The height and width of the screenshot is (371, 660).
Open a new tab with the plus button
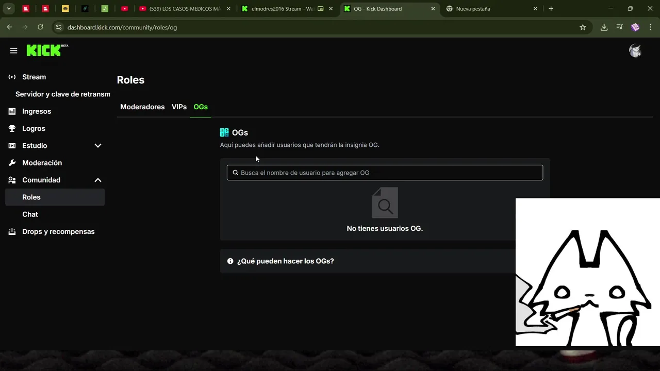551,9
